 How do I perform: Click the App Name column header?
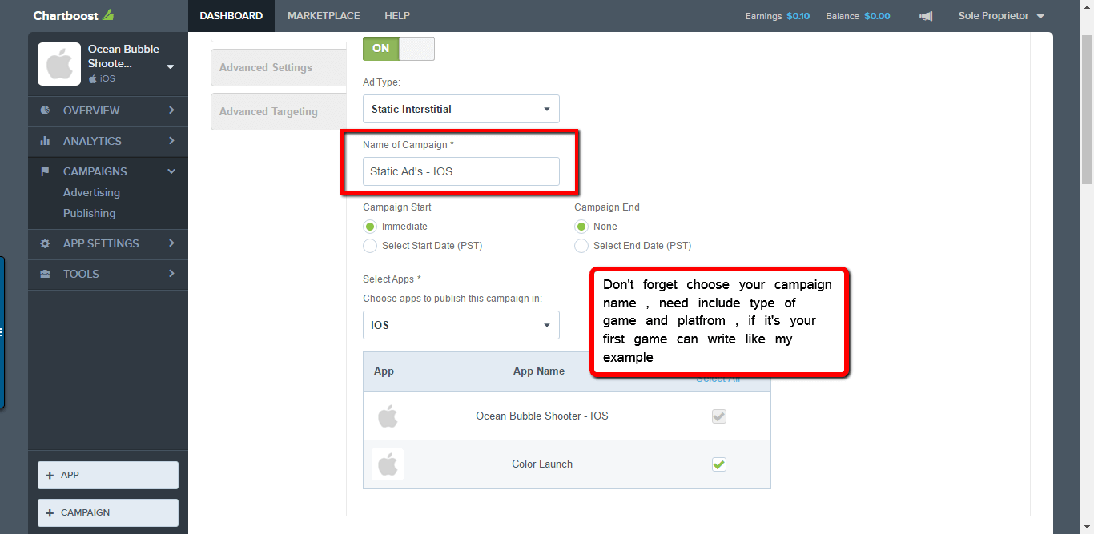click(539, 371)
